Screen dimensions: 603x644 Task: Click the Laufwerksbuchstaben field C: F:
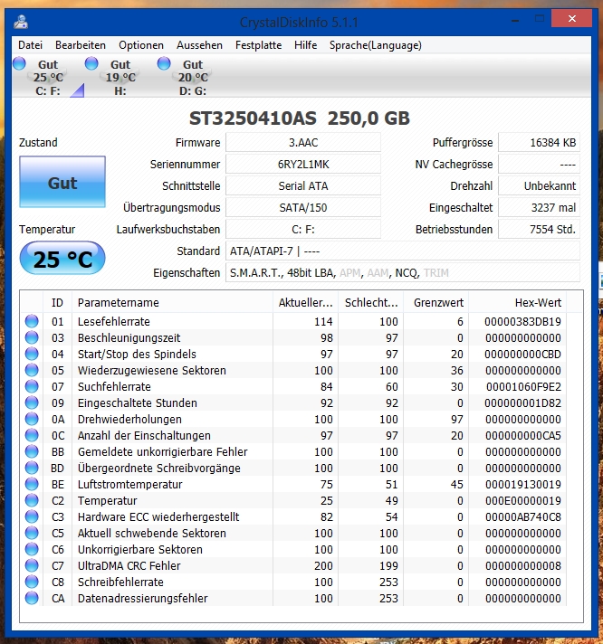pyautogui.click(x=303, y=229)
